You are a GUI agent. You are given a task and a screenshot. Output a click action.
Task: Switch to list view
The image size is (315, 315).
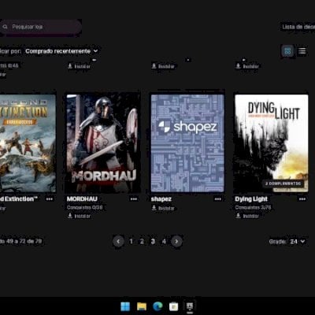click(302, 51)
